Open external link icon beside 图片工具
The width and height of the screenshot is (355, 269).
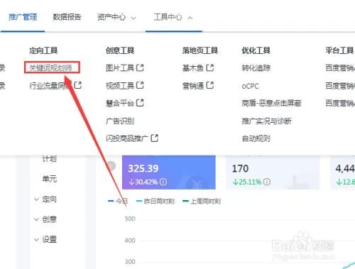click(140, 68)
